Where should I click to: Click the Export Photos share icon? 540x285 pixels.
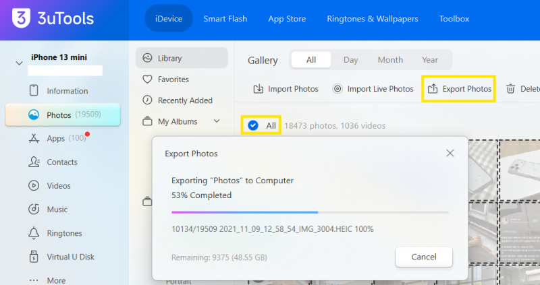click(433, 89)
